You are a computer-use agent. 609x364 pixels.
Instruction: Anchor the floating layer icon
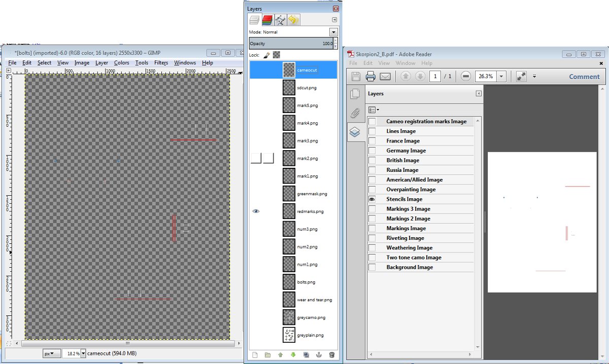coord(319,355)
